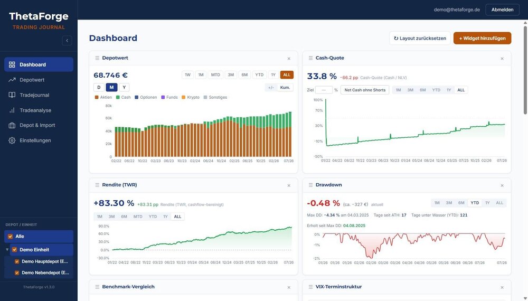This screenshot has width=528, height=301.
Task: Select YTD range in Drawdown widget
Action: [x=475, y=203]
